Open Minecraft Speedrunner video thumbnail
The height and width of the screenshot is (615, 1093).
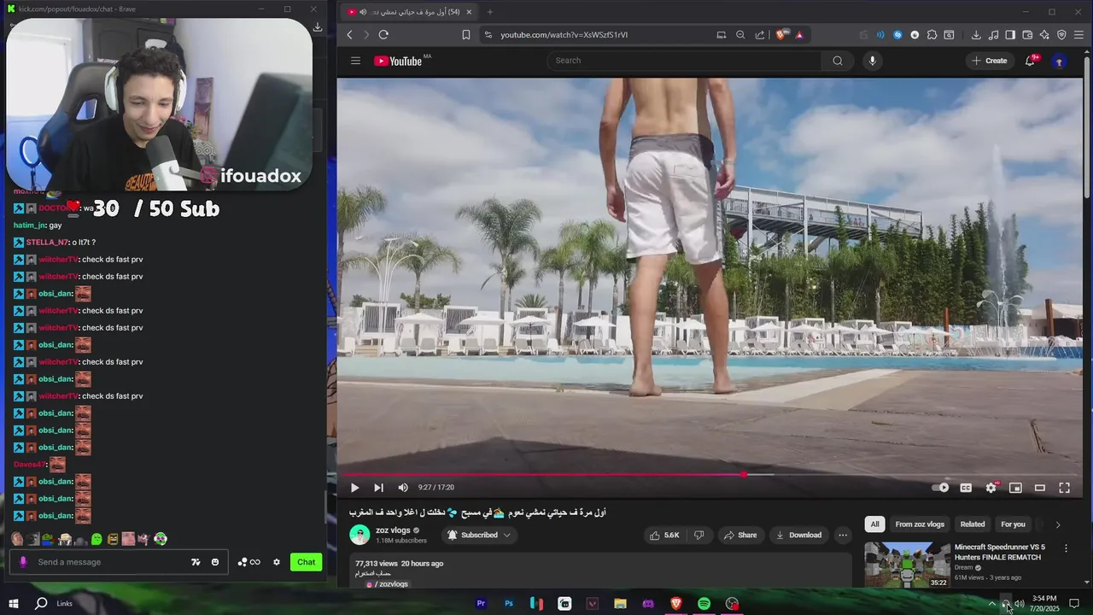coord(907,565)
